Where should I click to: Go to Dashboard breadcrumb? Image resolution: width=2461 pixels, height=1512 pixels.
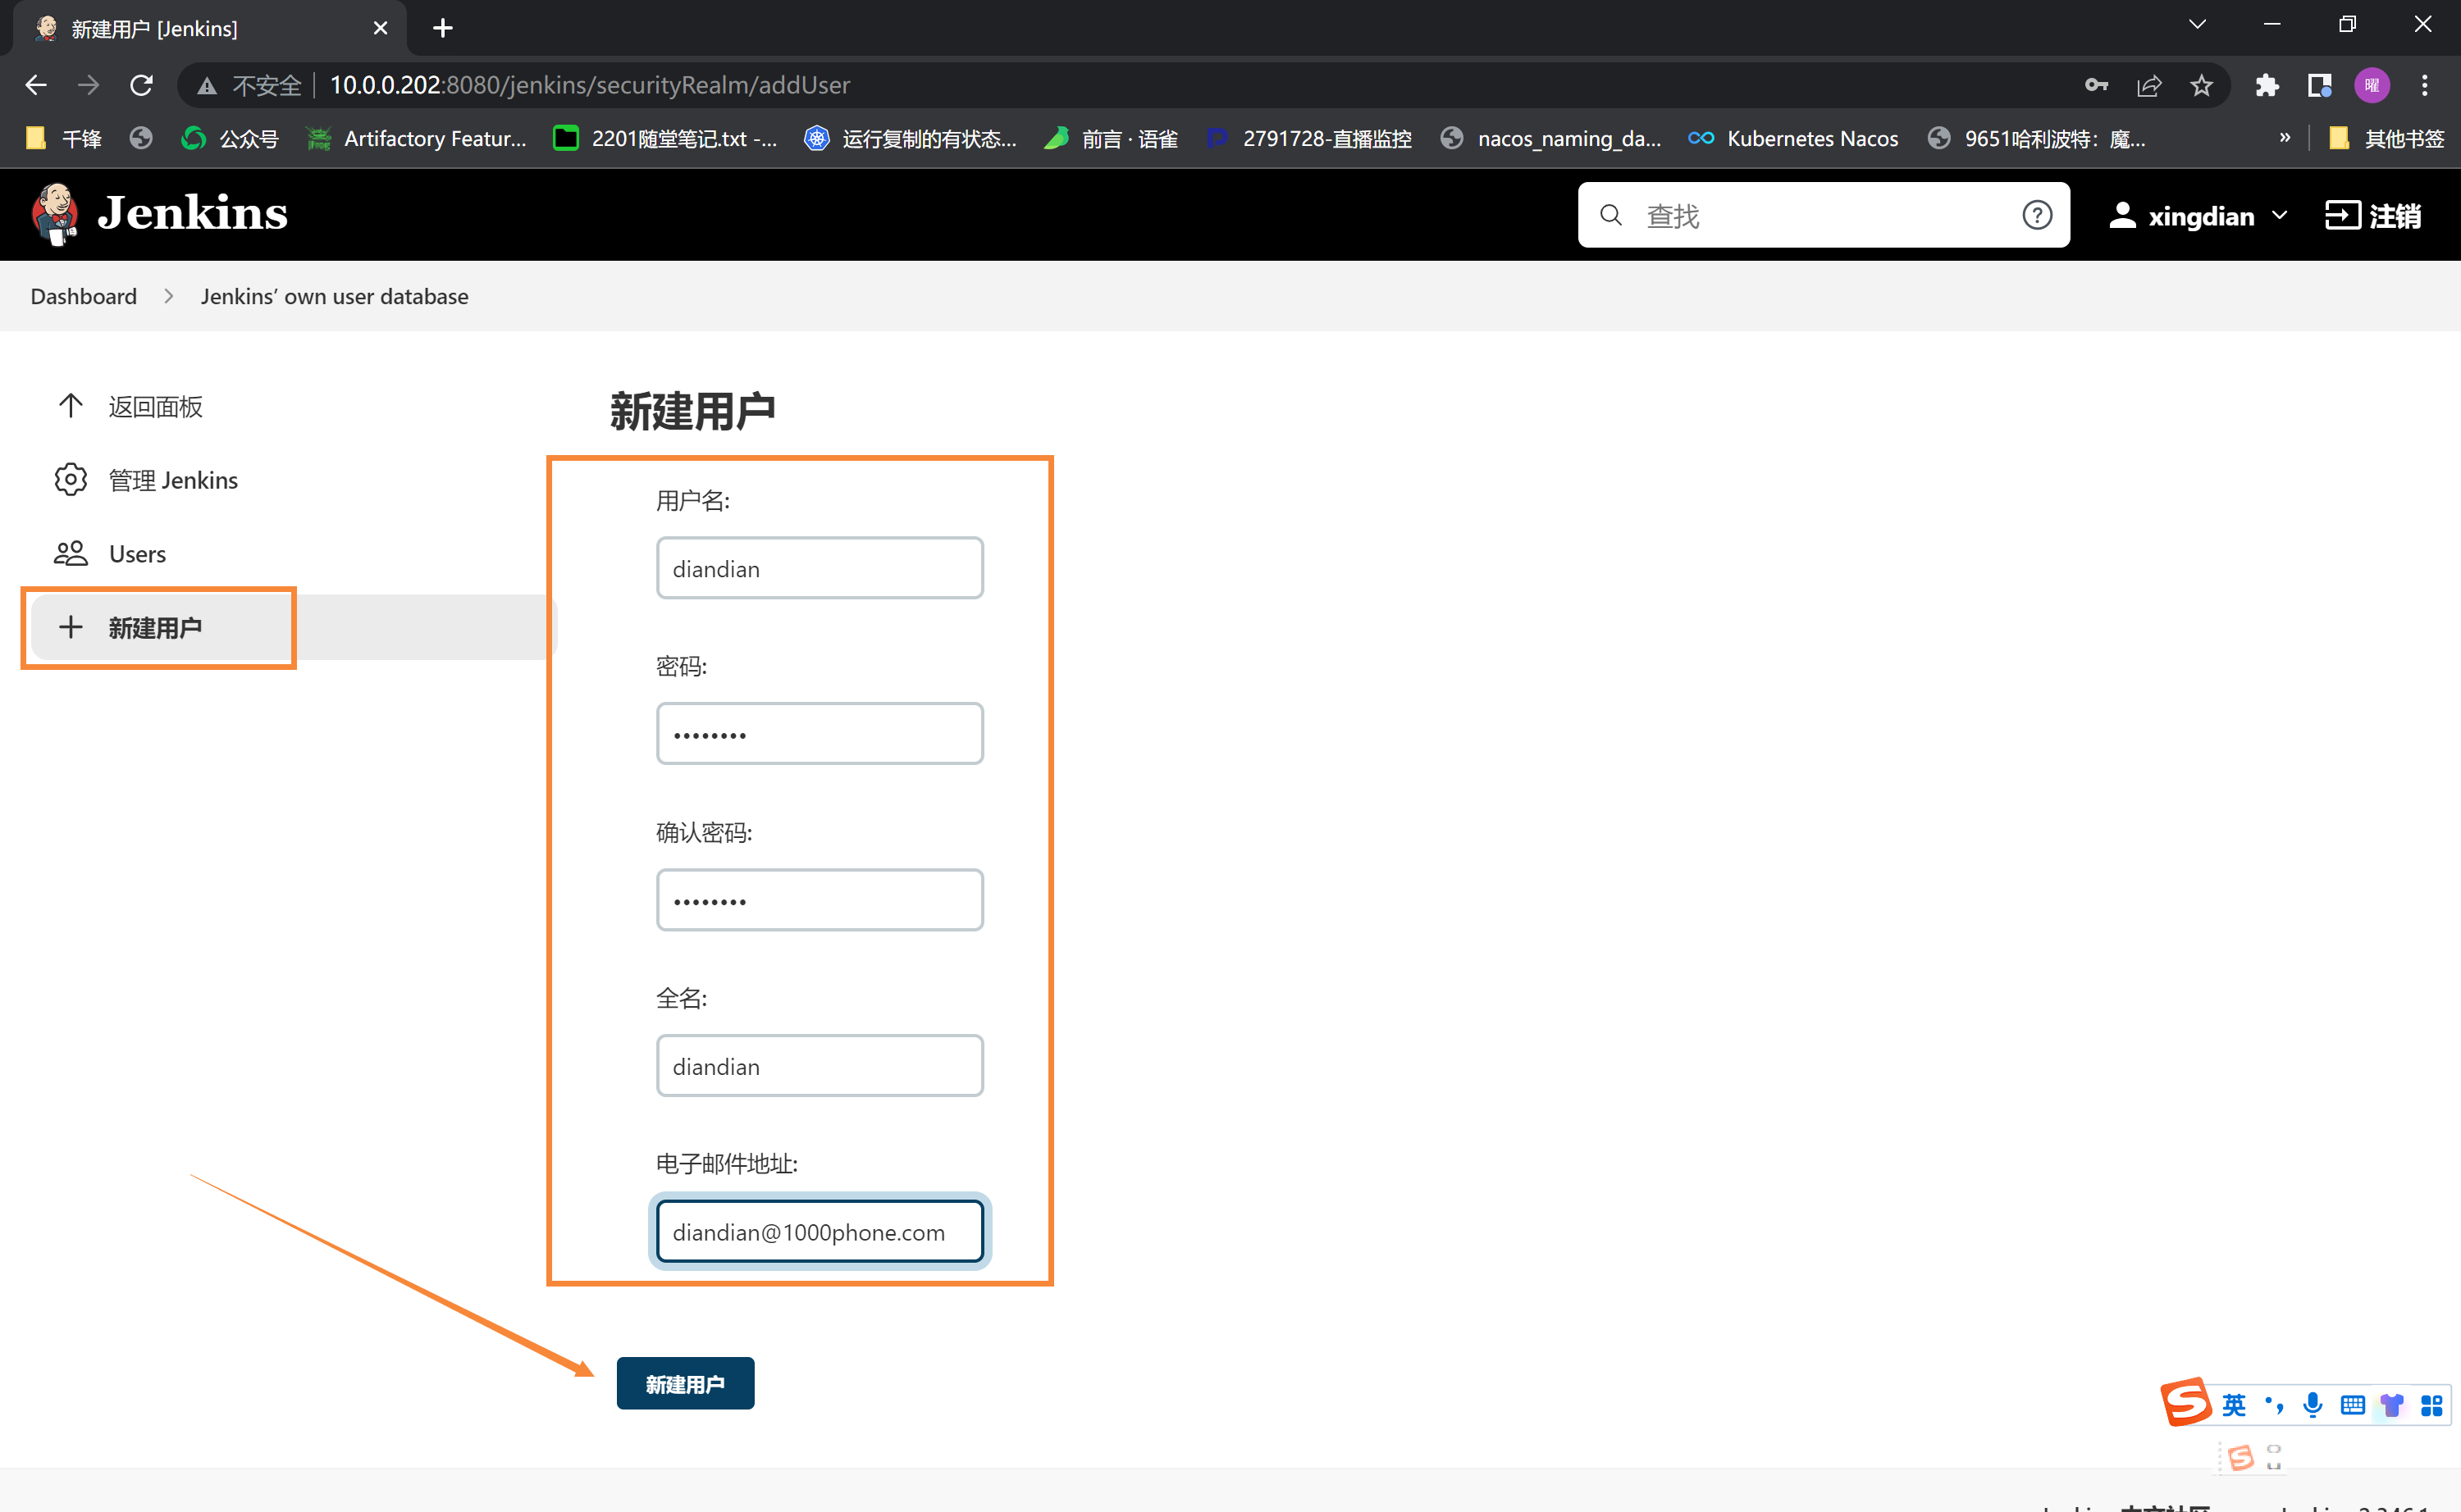[84, 296]
